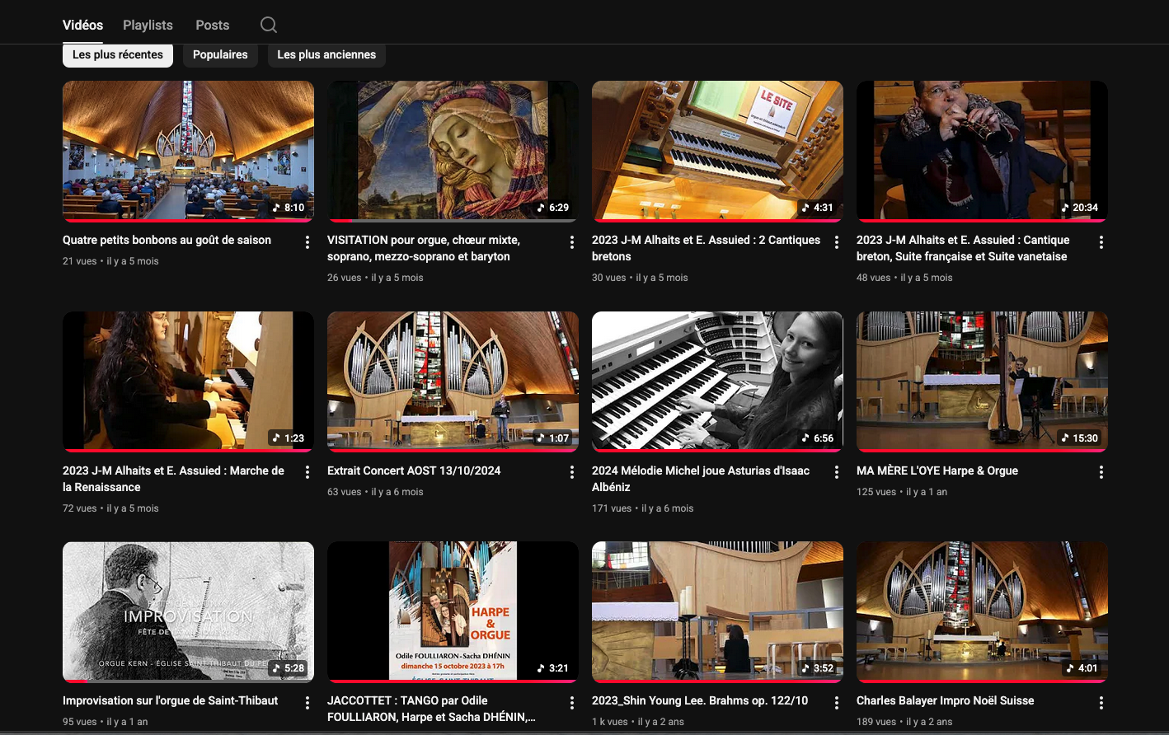The image size is (1169, 735).
Task: Select the 'Les plus récentes' sort filter
Action: [118, 54]
